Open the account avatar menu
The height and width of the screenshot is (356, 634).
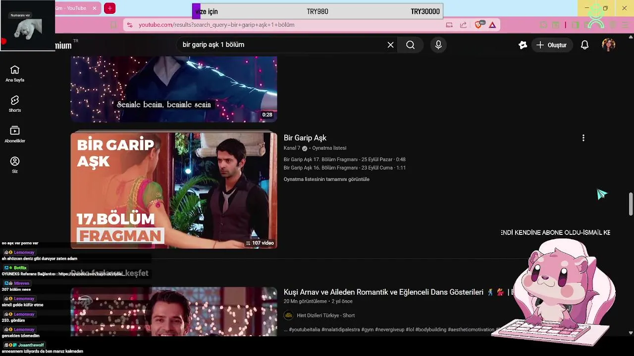click(608, 45)
